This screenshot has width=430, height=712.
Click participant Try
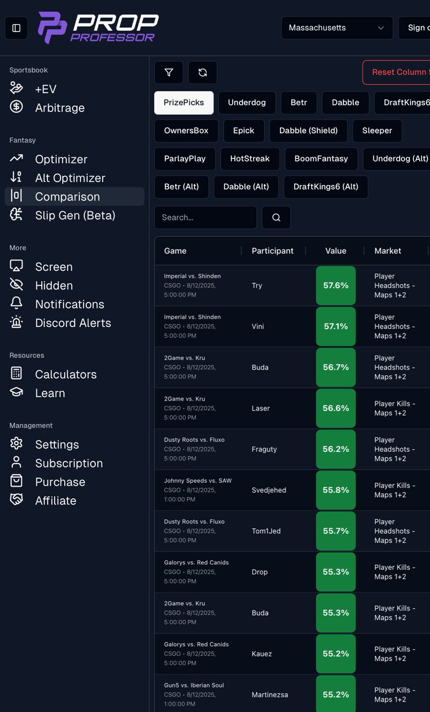click(x=257, y=285)
